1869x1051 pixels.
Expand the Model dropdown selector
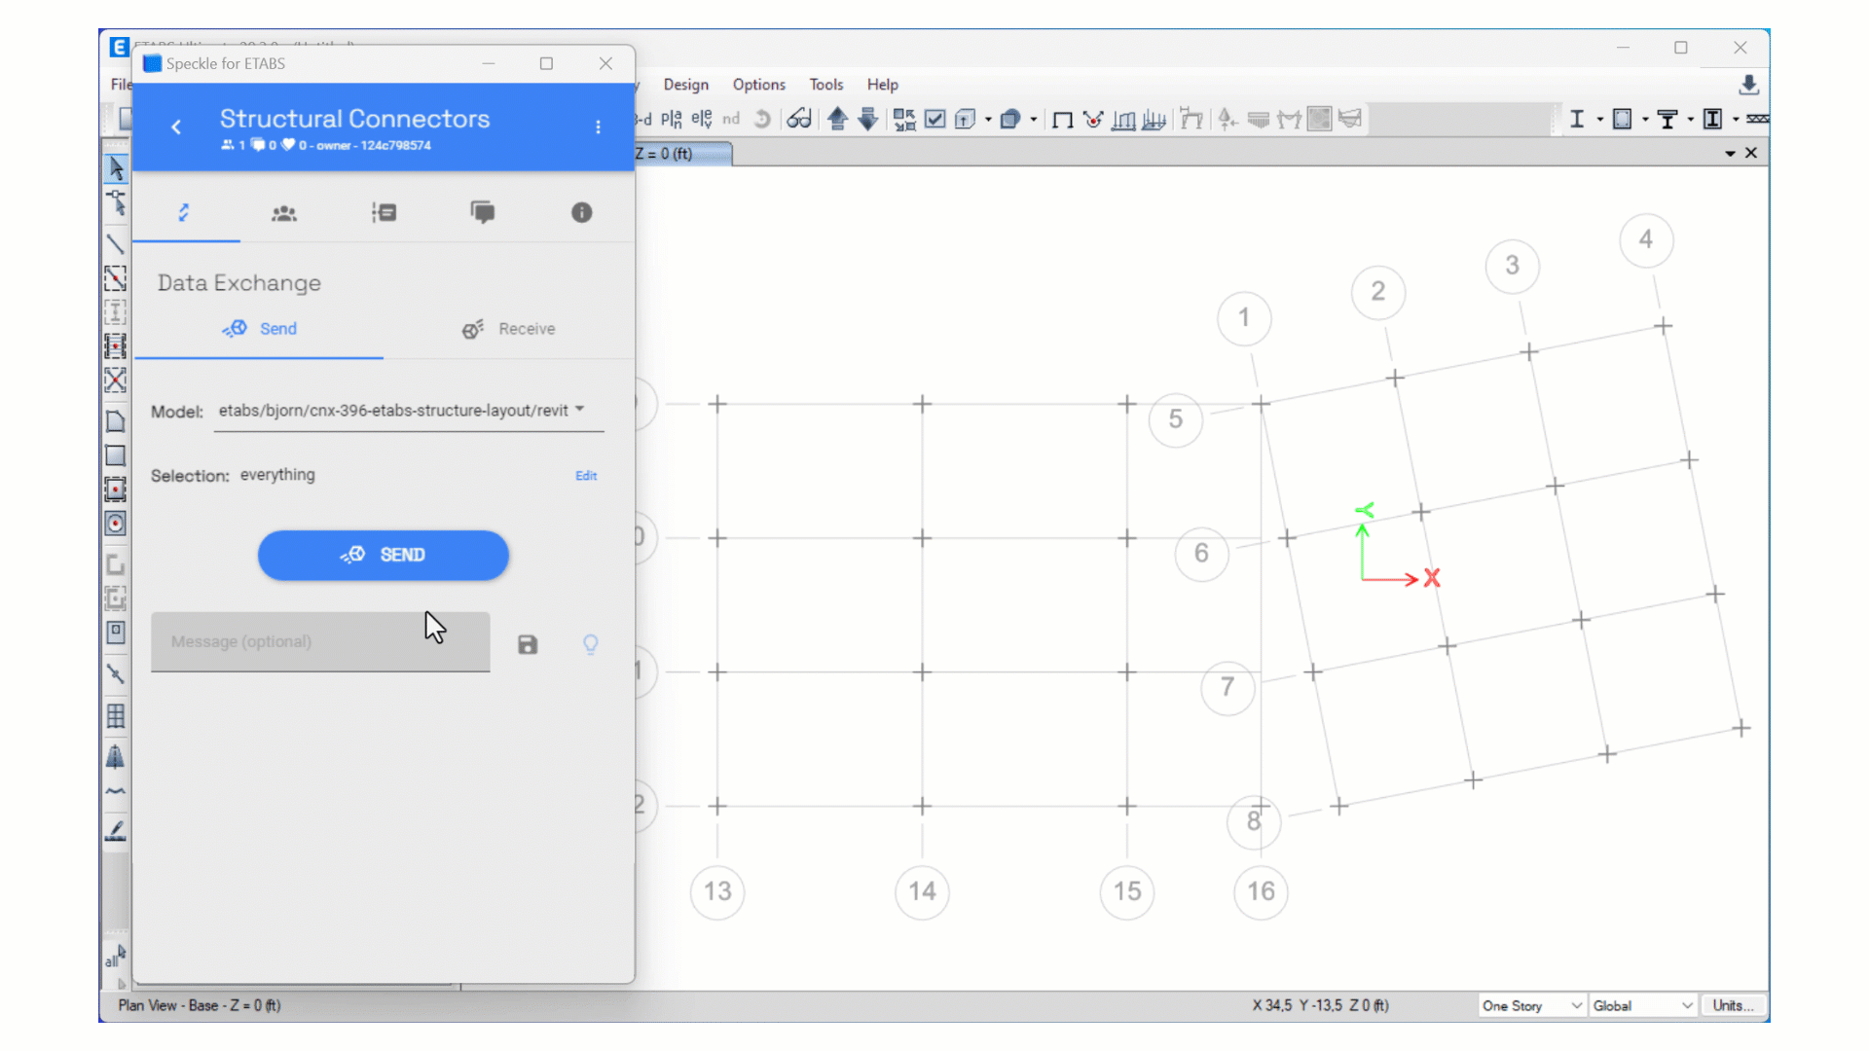[579, 410]
